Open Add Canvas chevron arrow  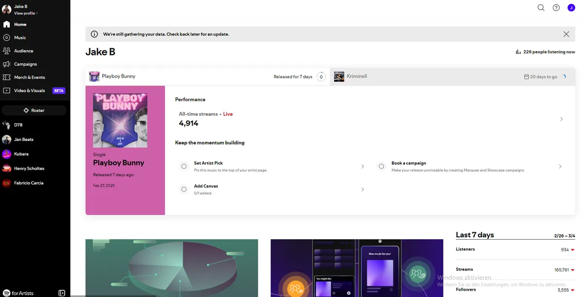363,189
